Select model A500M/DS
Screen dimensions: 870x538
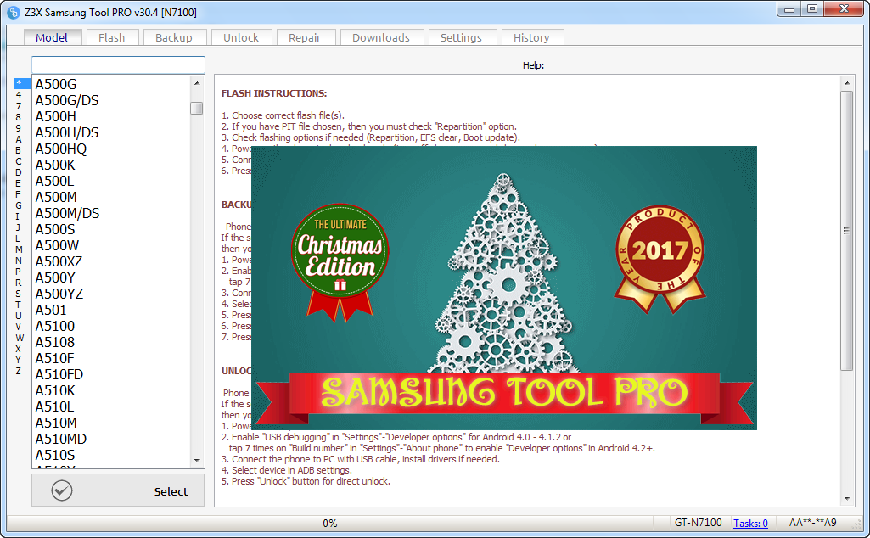[x=68, y=213]
